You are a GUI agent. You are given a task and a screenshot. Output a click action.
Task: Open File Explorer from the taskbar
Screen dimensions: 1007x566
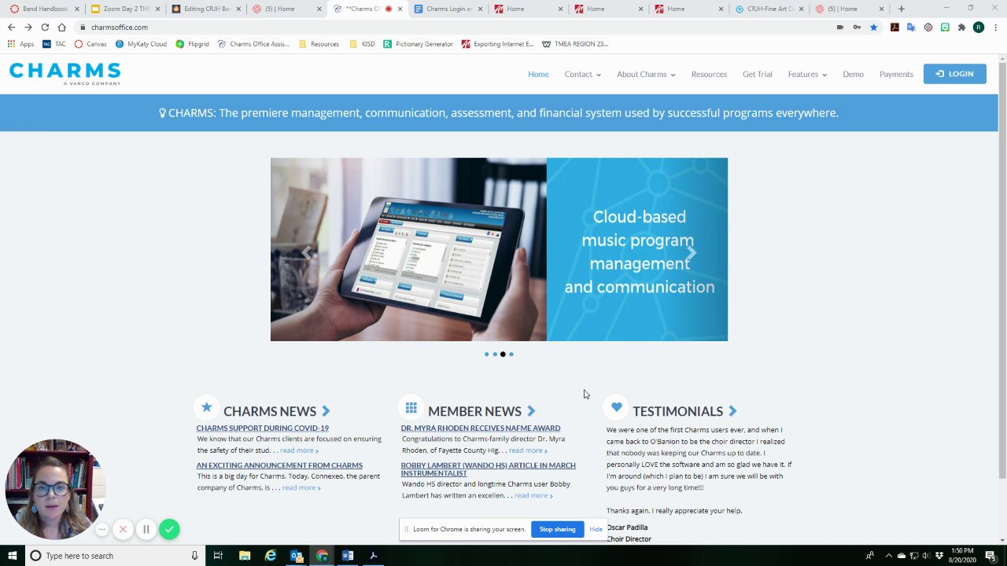(245, 556)
